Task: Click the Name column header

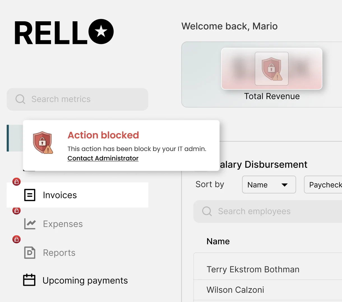Action: click(x=218, y=241)
